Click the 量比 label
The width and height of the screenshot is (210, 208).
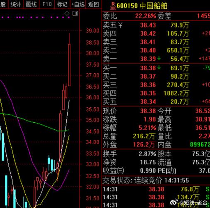coord(164,136)
